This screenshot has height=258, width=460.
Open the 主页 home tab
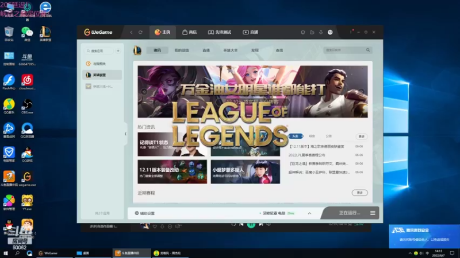163,32
